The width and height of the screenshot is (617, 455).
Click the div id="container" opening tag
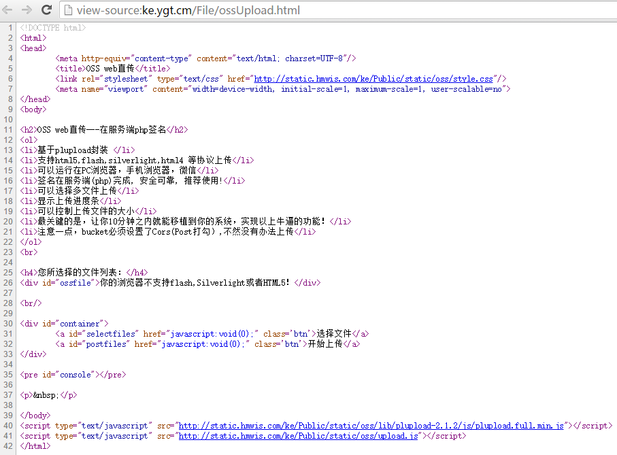click(65, 324)
